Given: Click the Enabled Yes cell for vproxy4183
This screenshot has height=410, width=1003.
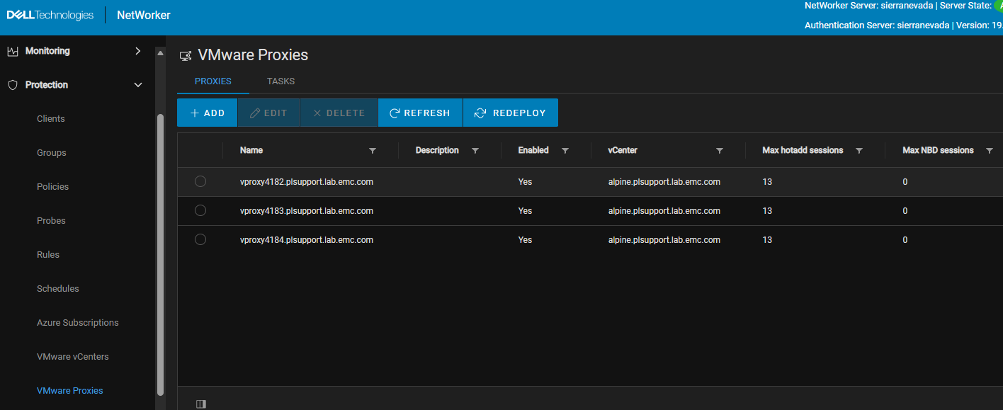Looking at the screenshot, I should (525, 211).
